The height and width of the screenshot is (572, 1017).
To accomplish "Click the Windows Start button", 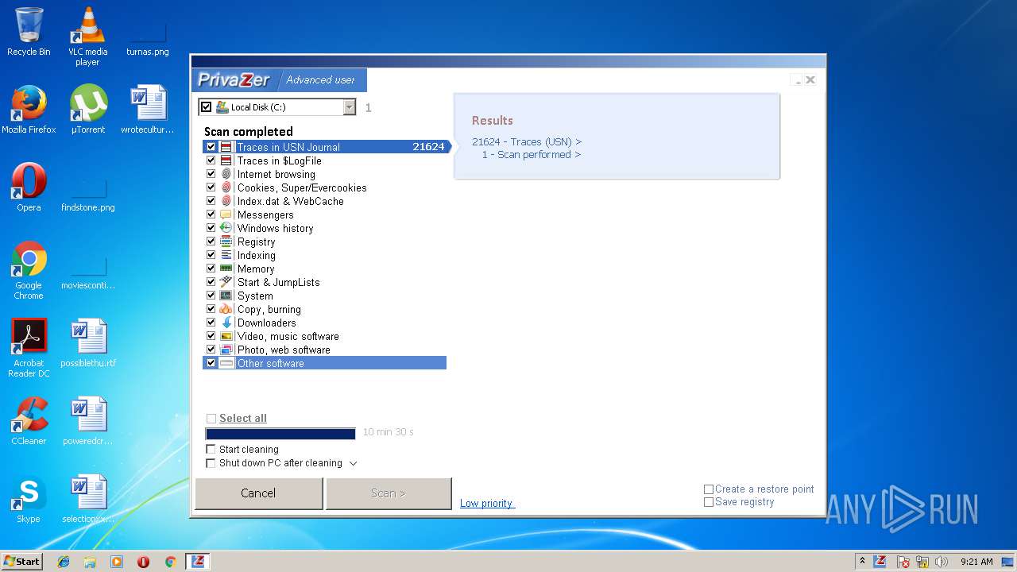I will click(x=21, y=562).
